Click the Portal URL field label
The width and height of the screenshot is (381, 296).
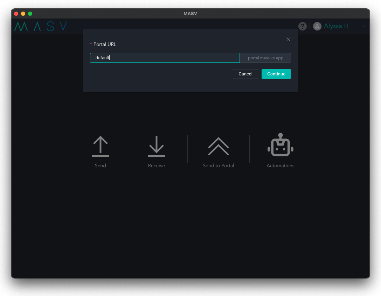(105, 44)
